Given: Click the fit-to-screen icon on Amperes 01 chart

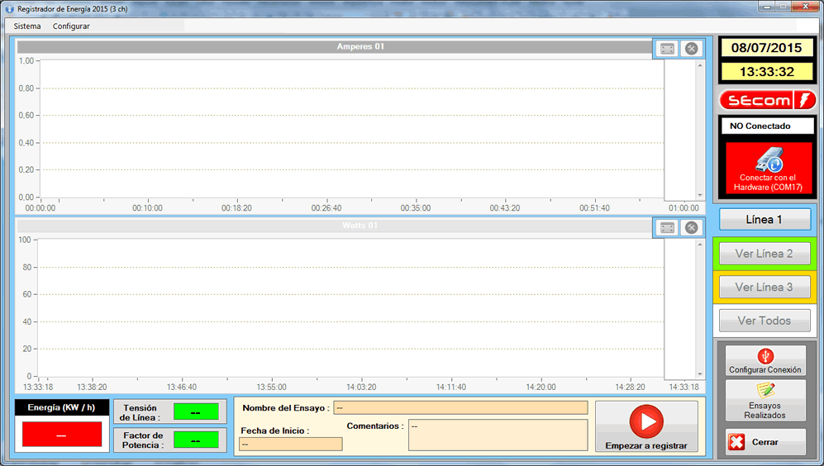Looking at the screenshot, I should pyautogui.click(x=667, y=49).
